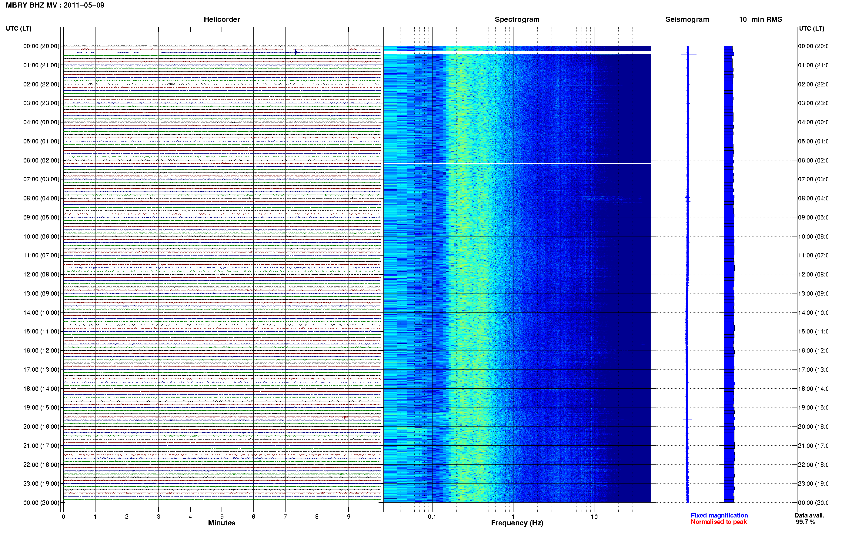Select the "07:00 (03:00)" left axis label
The height and width of the screenshot is (539, 862).
click(x=41, y=179)
